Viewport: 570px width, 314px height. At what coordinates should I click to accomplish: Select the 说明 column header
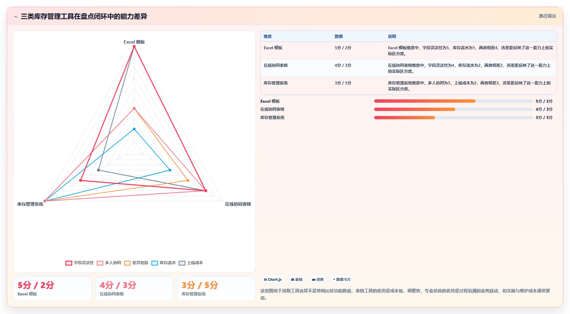(392, 37)
